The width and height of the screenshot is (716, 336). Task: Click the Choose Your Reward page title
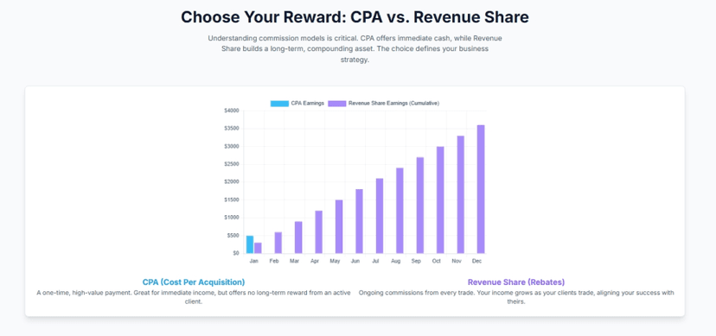[x=355, y=17]
